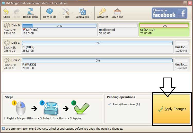The width and height of the screenshot is (193, 133).
Task: Expand the Languages dropdown arrow
Action: click(92, 13)
